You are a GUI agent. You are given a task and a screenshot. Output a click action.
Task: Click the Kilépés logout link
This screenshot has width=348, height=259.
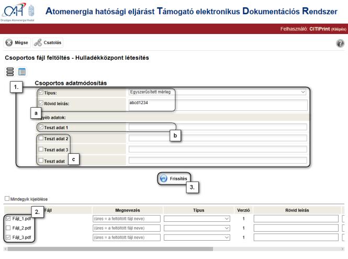(x=339, y=29)
